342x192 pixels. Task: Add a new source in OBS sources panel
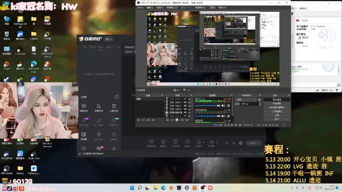point(167,120)
